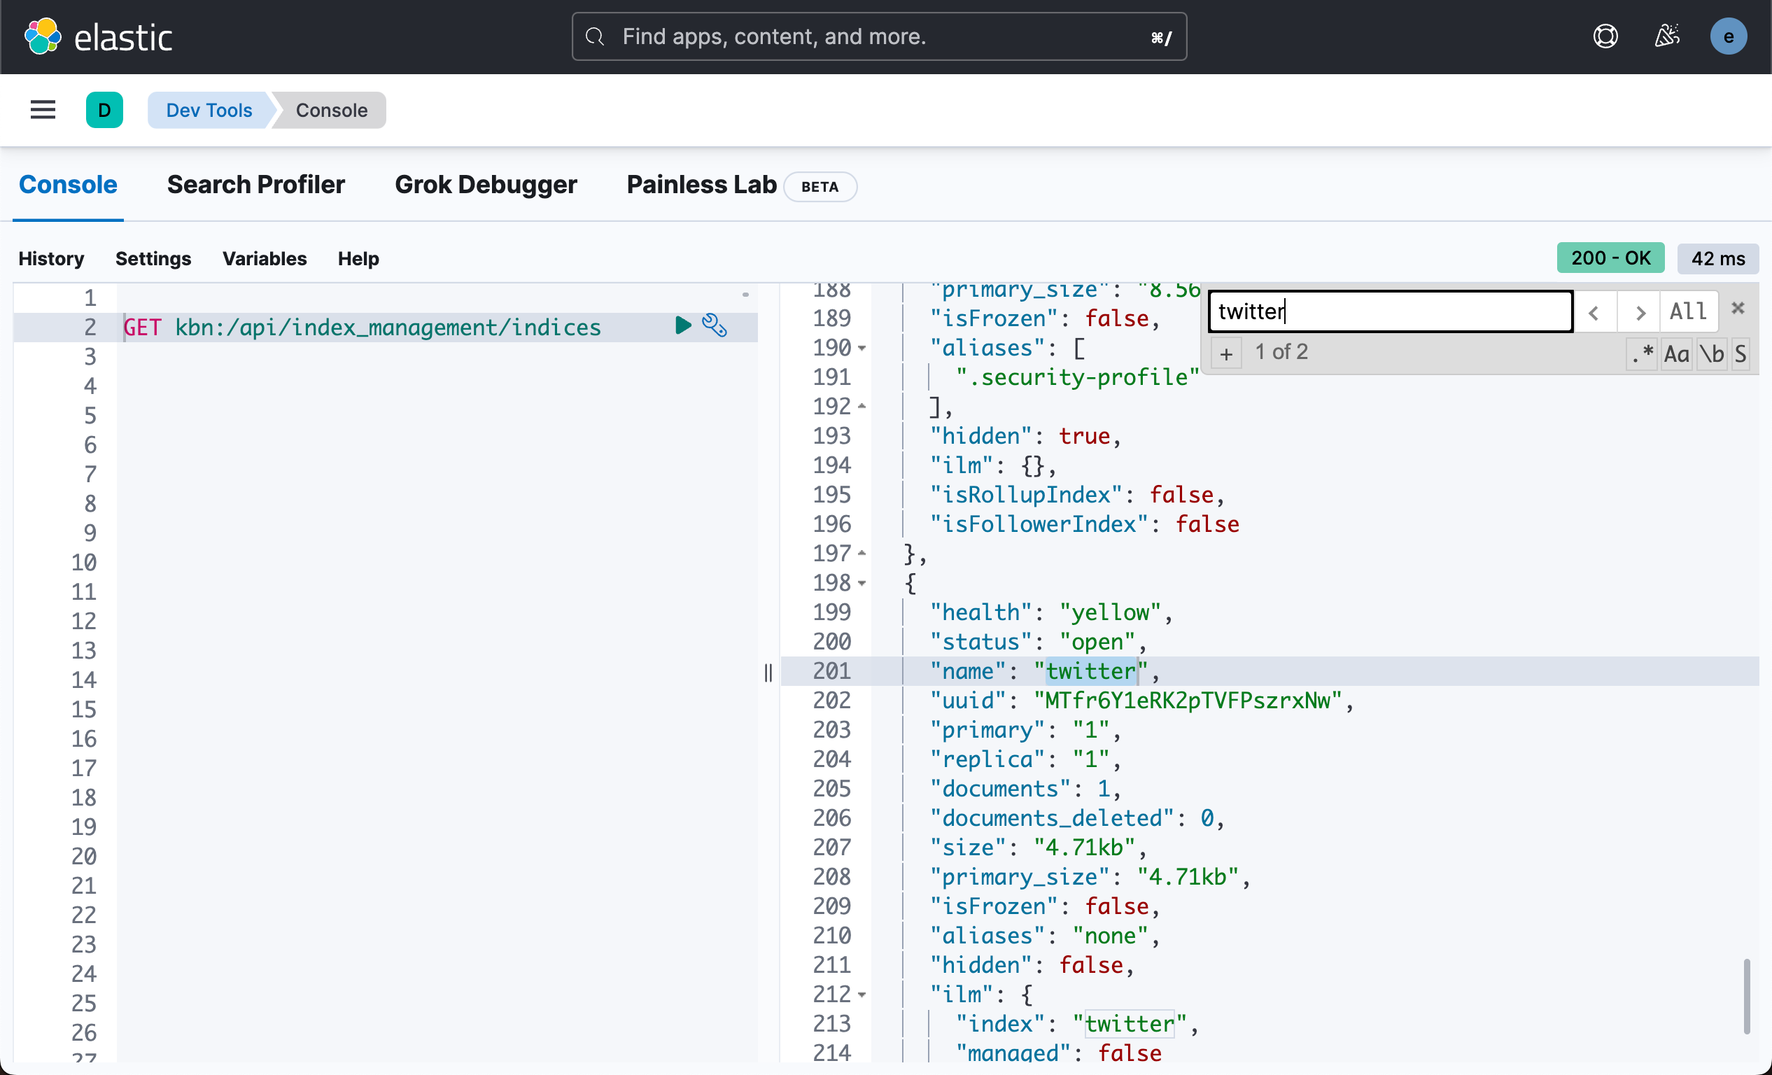Viewport: 1772px width, 1075px height.
Task: Open the Grok Debugger tab
Action: click(x=486, y=185)
